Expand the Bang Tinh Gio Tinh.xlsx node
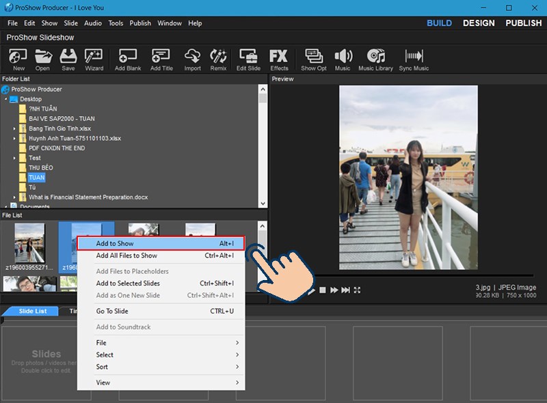This screenshot has width=547, height=403. 14,128
